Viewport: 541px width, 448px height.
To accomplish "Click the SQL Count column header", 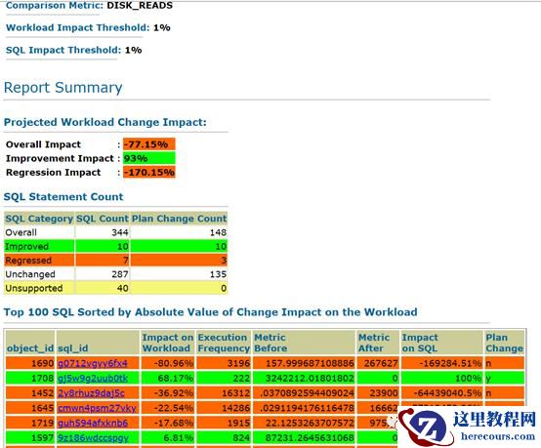I will coord(103,219).
